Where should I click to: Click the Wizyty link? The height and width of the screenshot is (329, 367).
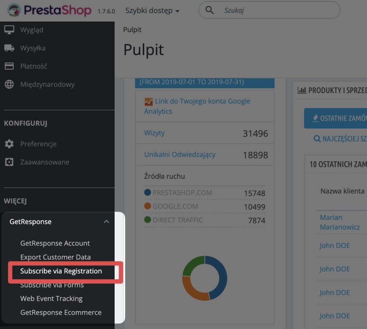(x=154, y=133)
